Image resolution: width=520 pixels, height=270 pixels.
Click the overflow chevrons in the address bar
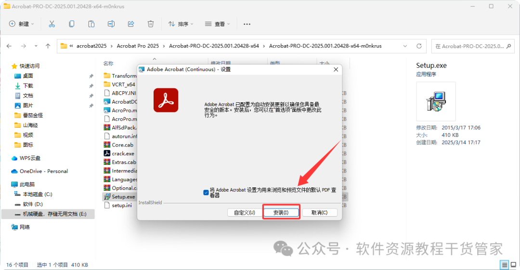coord(71,46)
